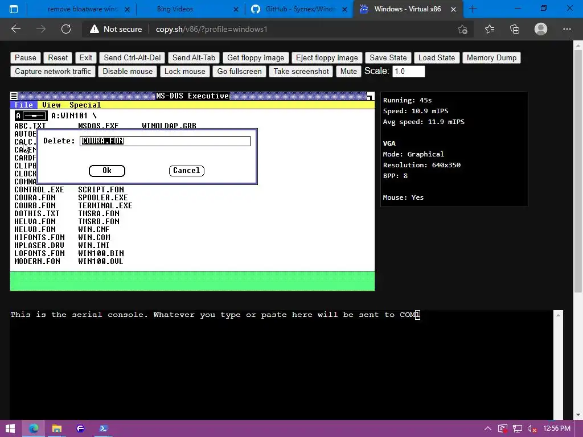Toggle Capture network traffic

point(53,71)
